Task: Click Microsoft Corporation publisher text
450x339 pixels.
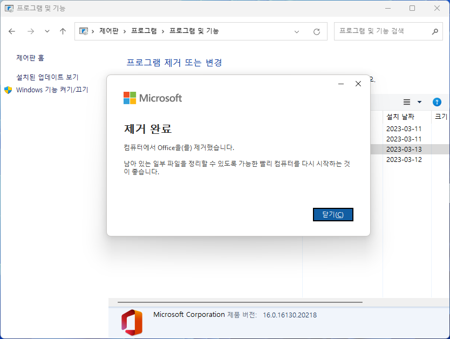Action: [x=189, y=315]
